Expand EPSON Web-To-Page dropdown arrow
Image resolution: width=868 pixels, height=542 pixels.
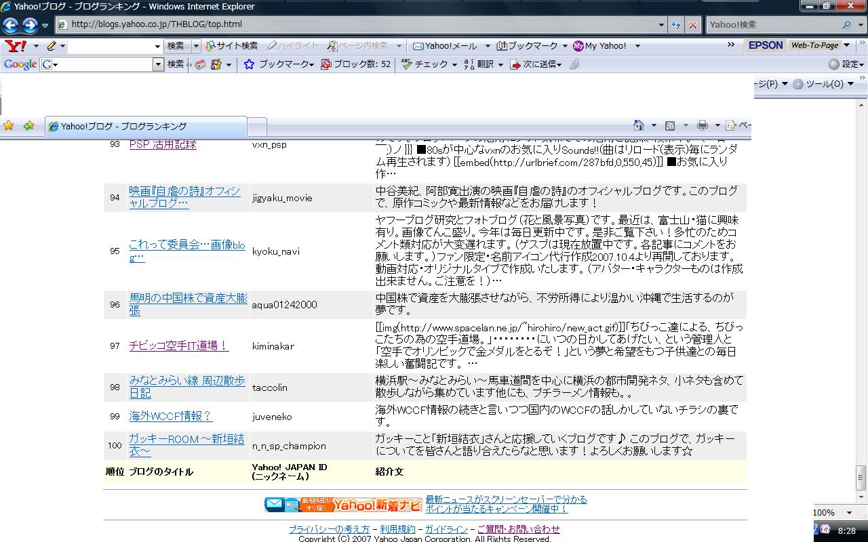click(846, 45)
